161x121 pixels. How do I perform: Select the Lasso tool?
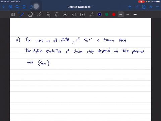point(56,14)
